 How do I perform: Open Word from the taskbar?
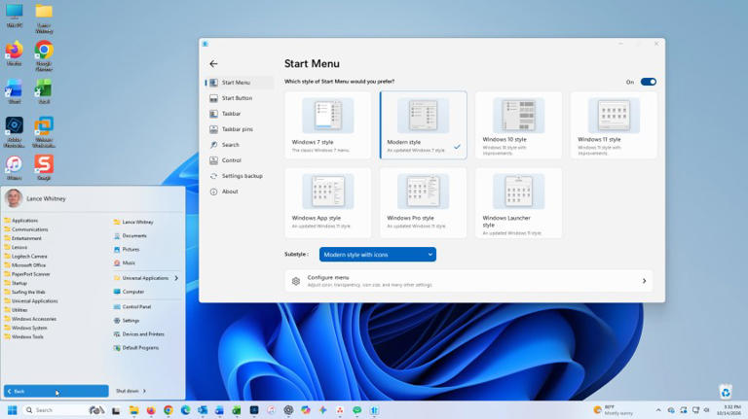point(219,410)
